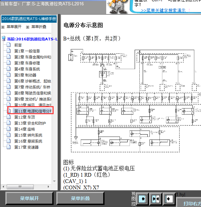Click list icon next to top 菜单折叠
This screenshot has height=207, width=201.
[x=27, y=27]
